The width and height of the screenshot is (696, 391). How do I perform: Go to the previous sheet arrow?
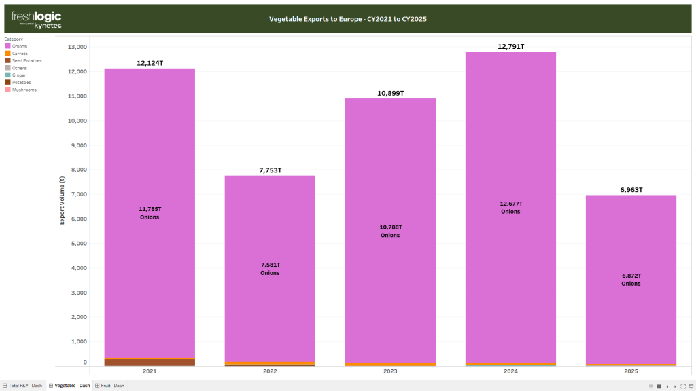(x=667, y=386)
